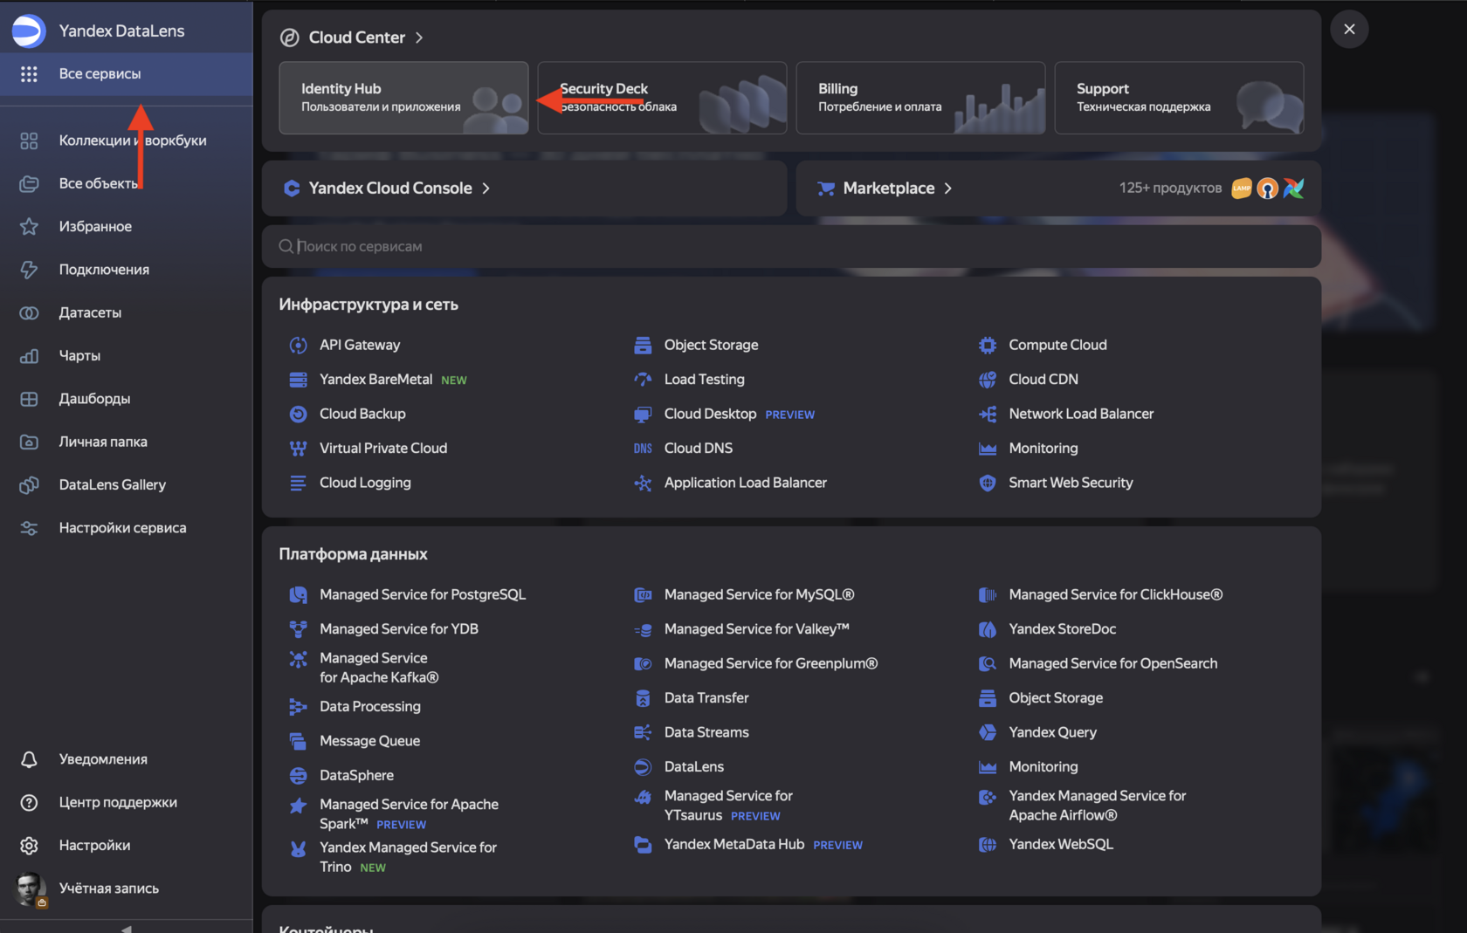Open the Support card
Screen dimensions: 1467x933
click(x=1179, y=98)
